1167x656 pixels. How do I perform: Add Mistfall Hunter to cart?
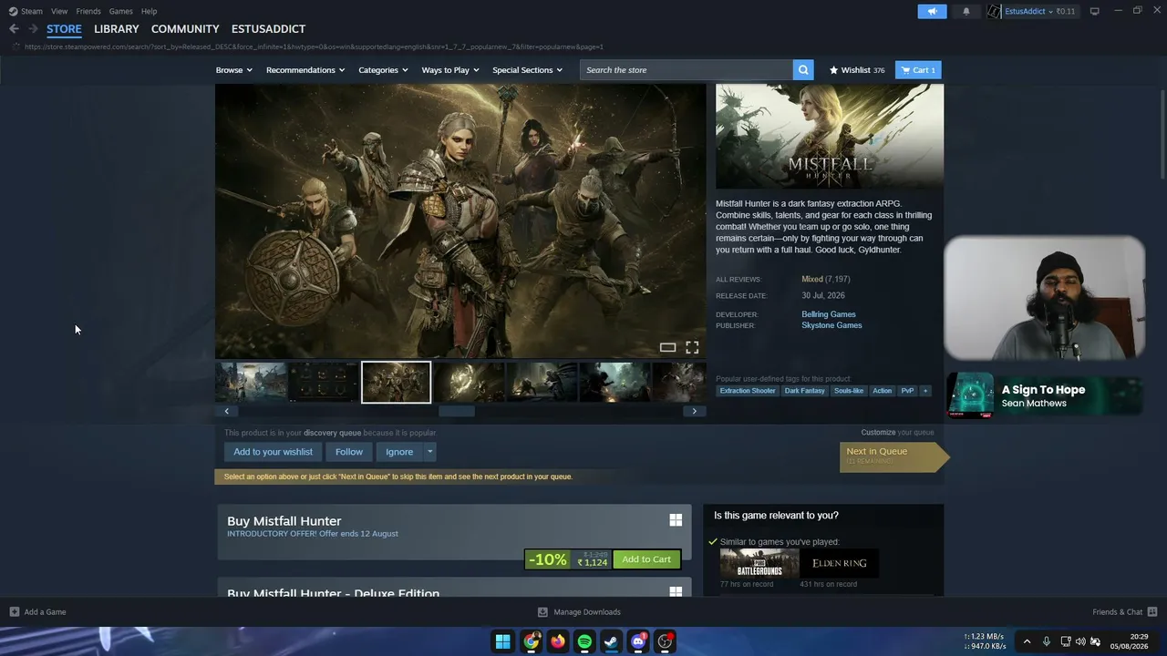646,559
